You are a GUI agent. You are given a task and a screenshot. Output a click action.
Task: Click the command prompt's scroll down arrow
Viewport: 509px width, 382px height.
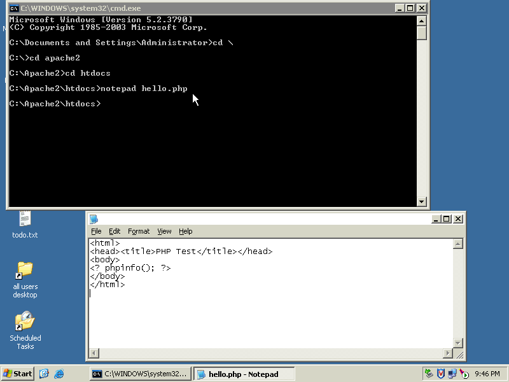[421, 202]
